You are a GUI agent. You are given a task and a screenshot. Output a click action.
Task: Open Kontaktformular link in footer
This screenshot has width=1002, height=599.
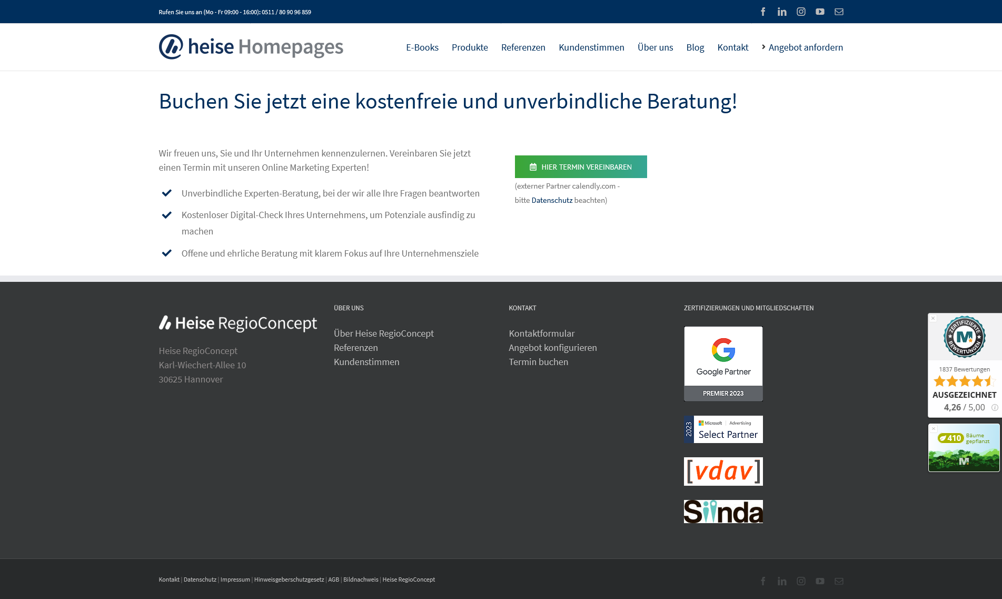click(541, 333)
